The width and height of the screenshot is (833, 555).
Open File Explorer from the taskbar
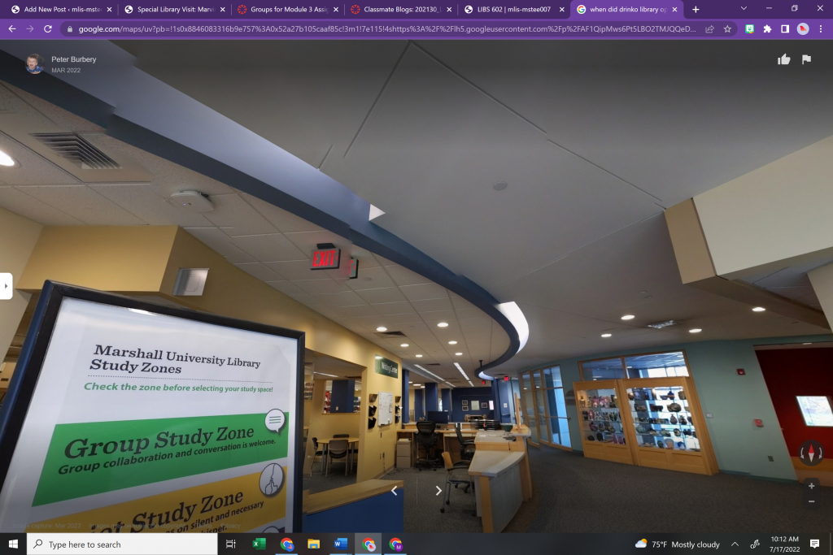(x=313, y=544)
